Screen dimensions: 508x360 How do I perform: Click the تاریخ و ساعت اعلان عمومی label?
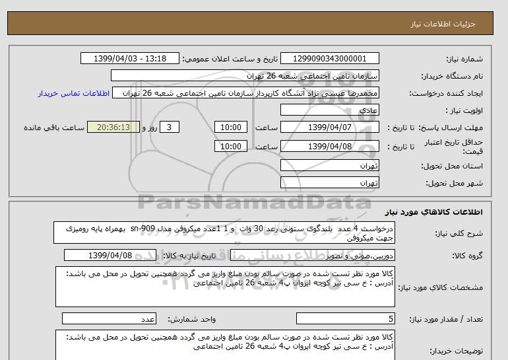click(x=230, y=59)
